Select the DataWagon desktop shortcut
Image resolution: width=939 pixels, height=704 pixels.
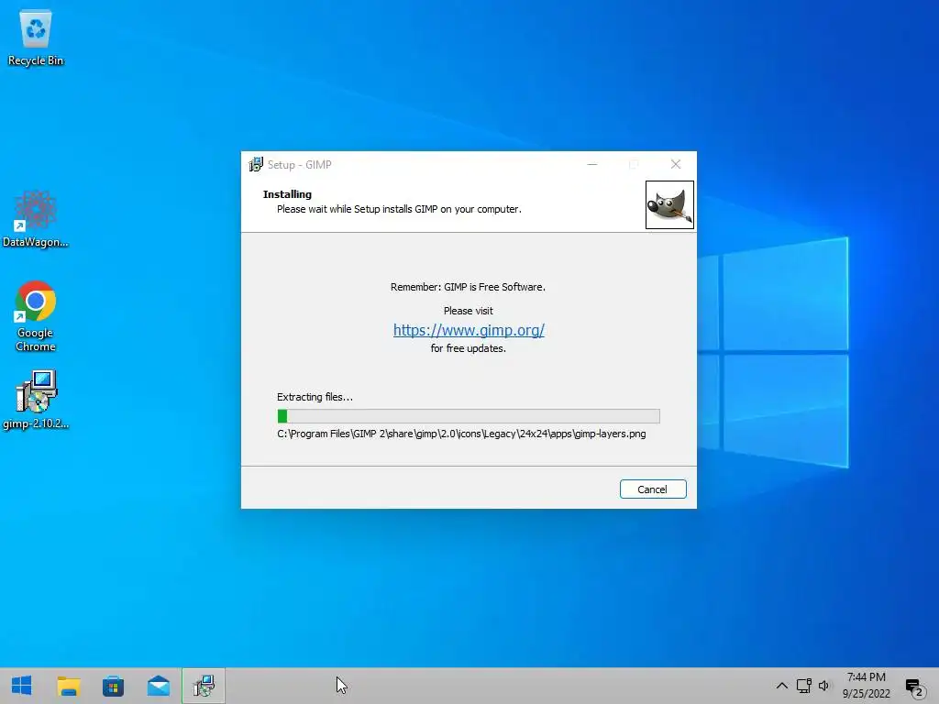click(x=36, y=218)
